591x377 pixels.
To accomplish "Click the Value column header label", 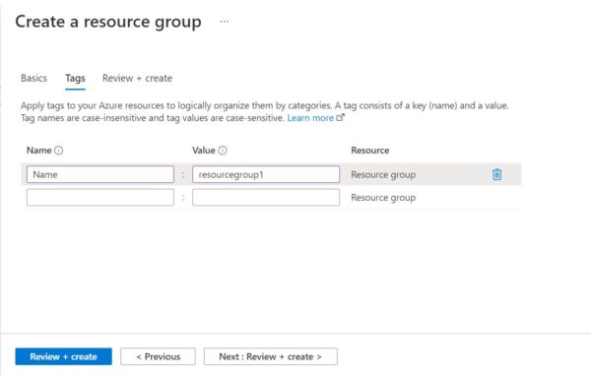I will click(204, 151).
